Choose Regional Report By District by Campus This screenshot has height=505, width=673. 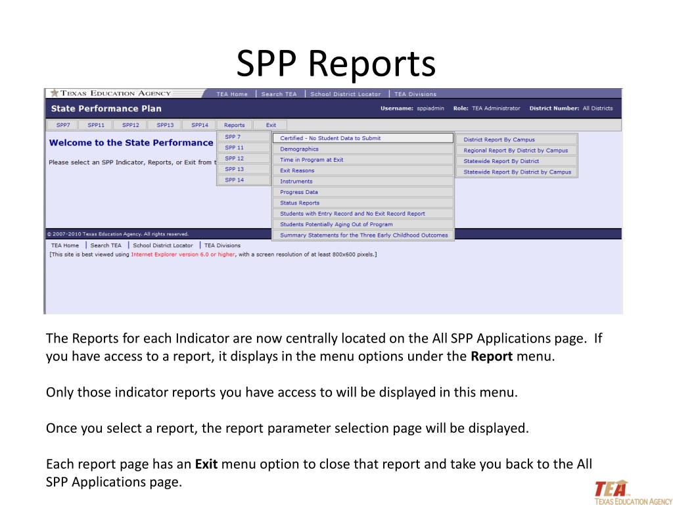(517, 151)
